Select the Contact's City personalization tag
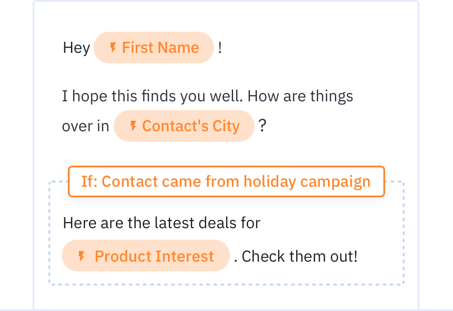Screen dimensions: 453x311 click(184, 126)
